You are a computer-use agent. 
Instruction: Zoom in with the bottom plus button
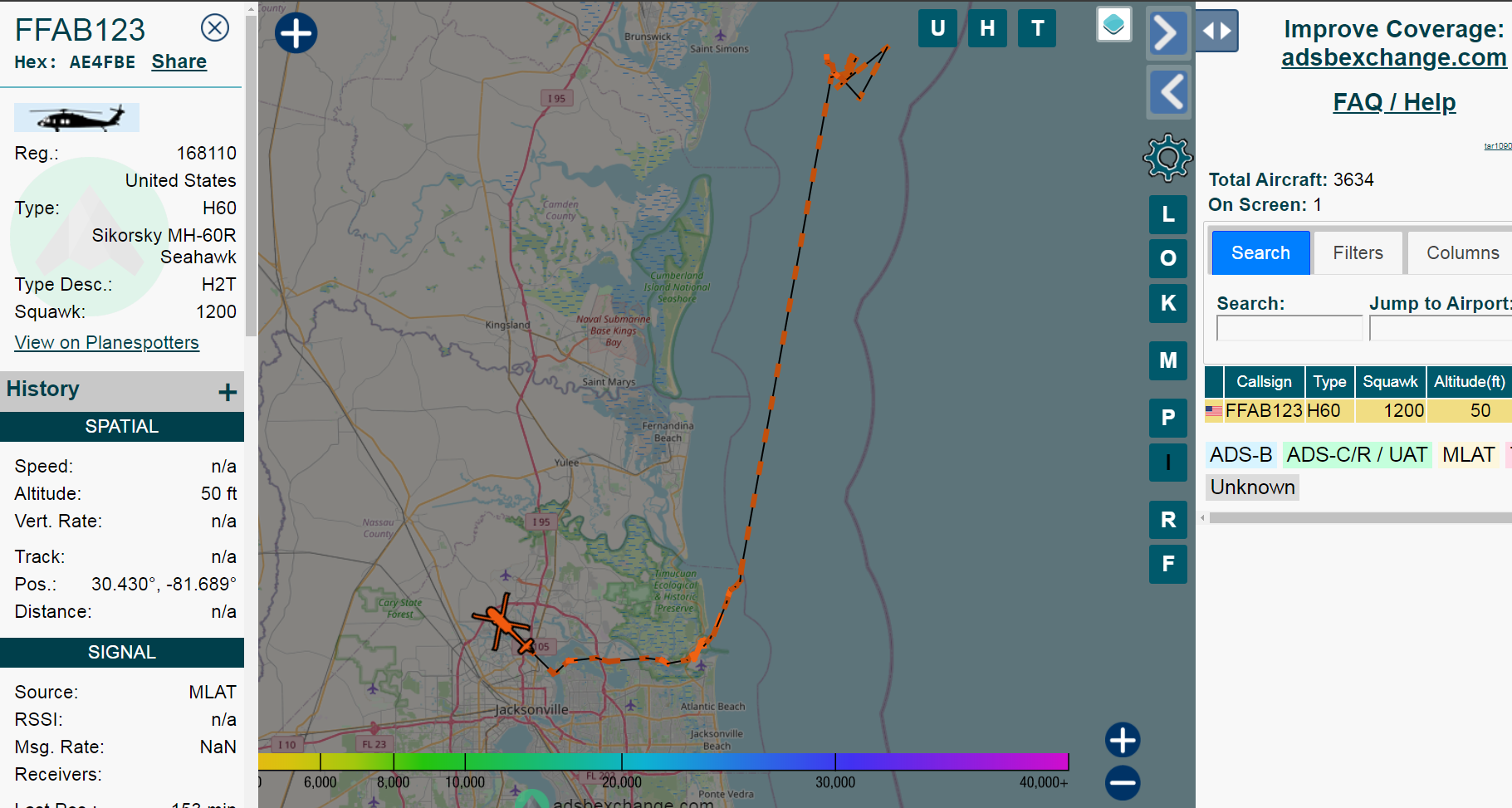[x=1123, y=740]
